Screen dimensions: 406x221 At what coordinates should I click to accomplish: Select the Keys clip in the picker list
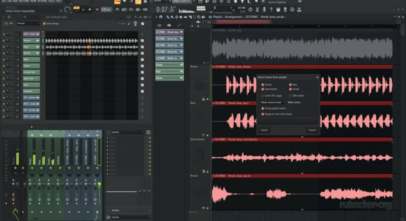(170, 71)
